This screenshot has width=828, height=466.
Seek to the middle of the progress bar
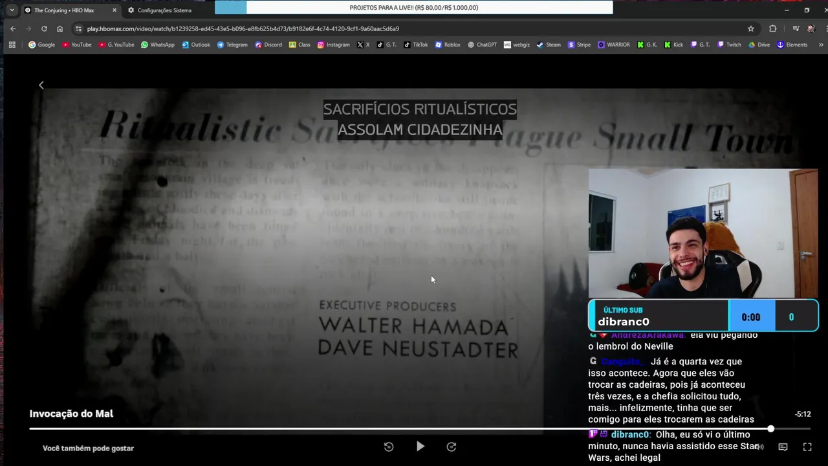point(420,428)
